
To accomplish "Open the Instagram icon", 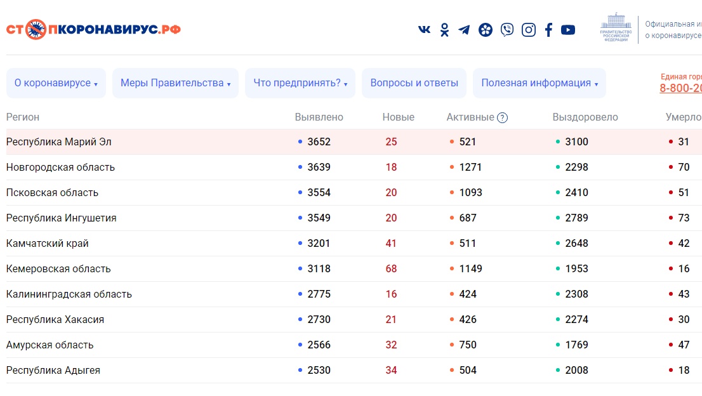I will pyautogui.click(x=528, y=30).
